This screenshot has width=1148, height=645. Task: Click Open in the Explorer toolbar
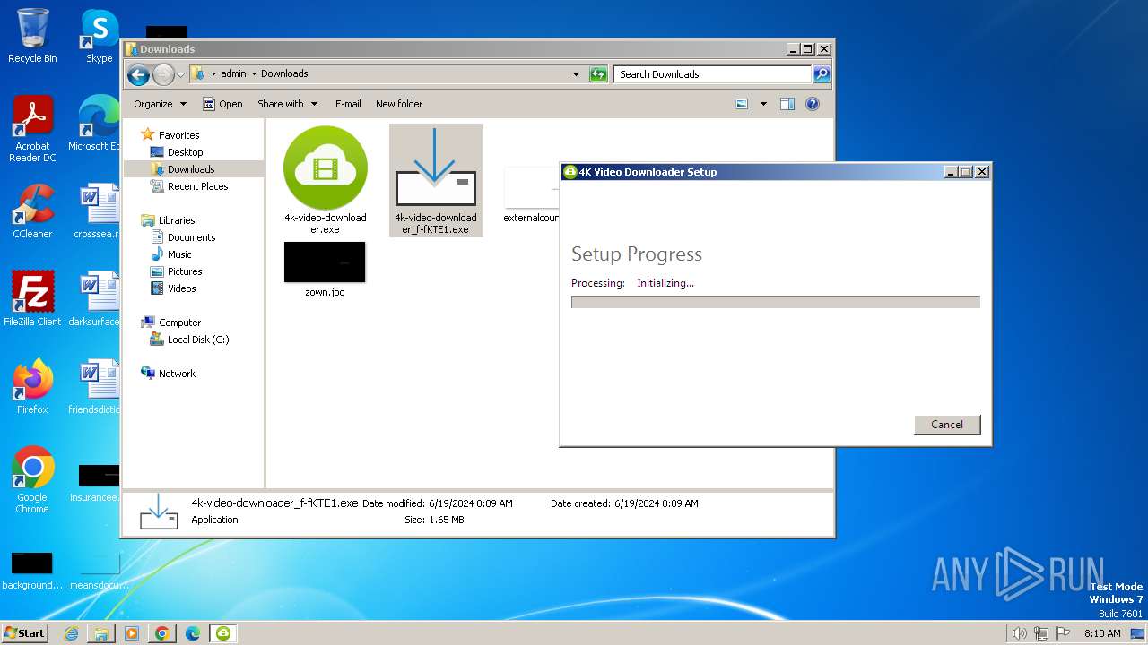coord(222,104)
